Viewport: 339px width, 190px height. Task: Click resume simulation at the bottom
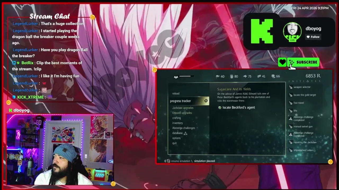[x=181, y=161]
